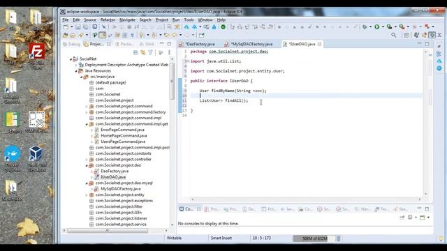Open the New file dropdown arrow
Screen dimensions: 447x251
71,27
